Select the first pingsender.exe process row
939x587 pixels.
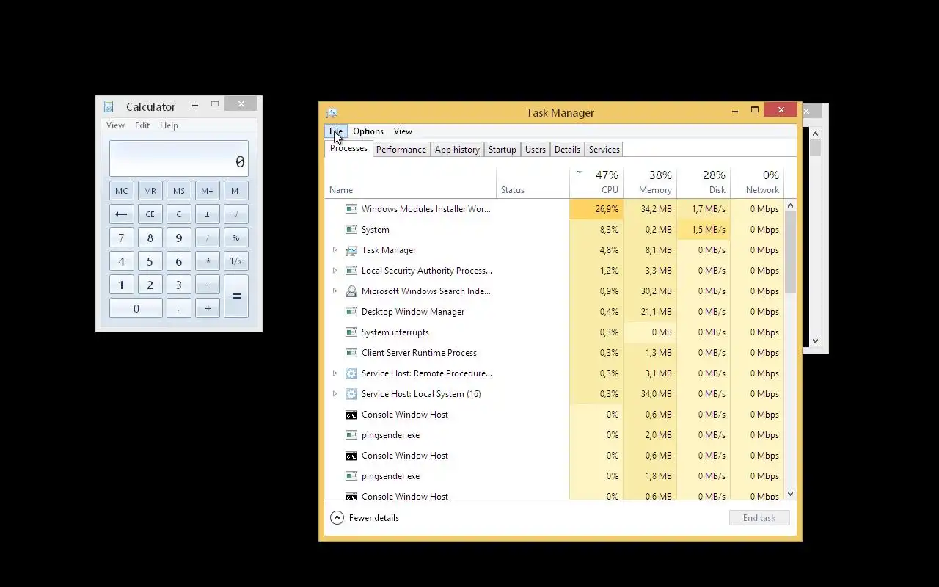pos(554,435)
